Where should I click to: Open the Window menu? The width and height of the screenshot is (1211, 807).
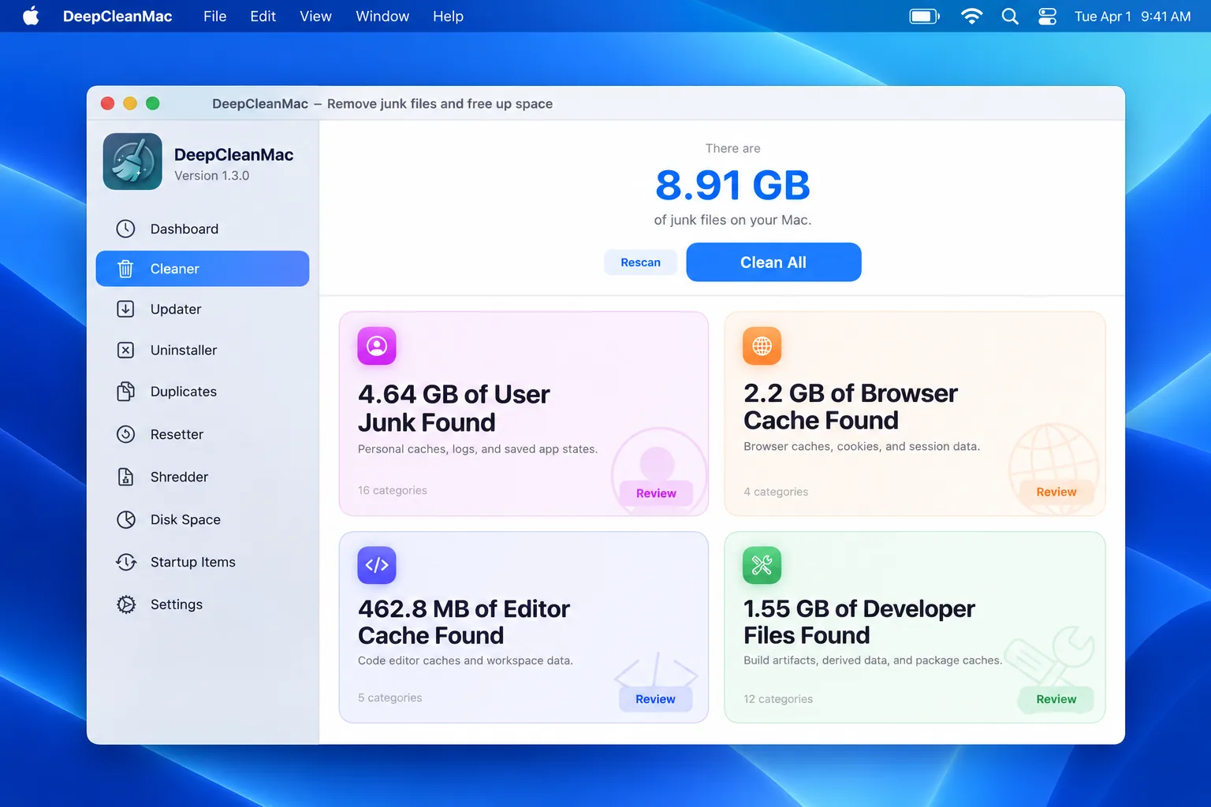[382, 17]
